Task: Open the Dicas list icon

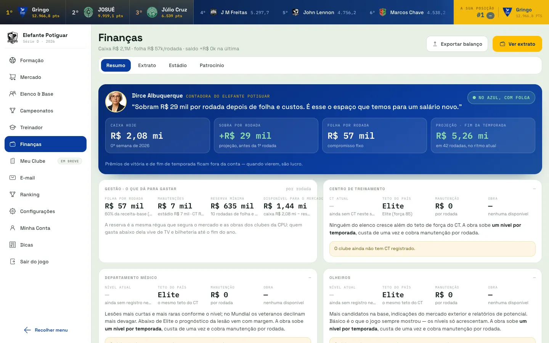Action: pos(13,245)
